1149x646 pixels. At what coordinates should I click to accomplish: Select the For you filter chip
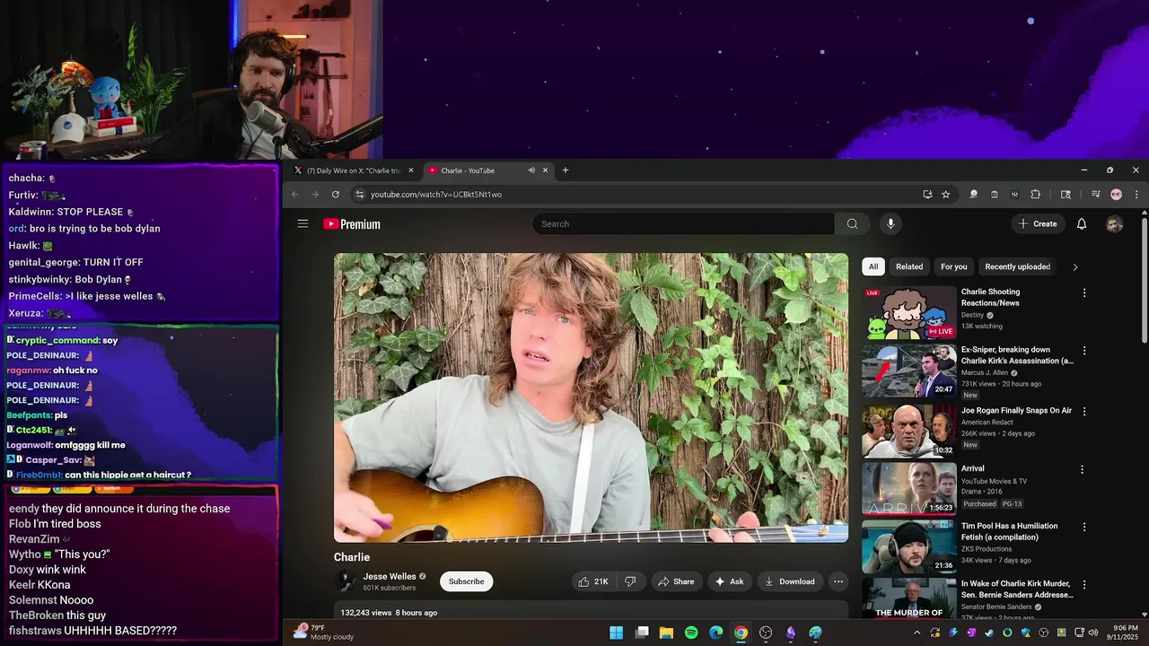[x=954, y=266]
